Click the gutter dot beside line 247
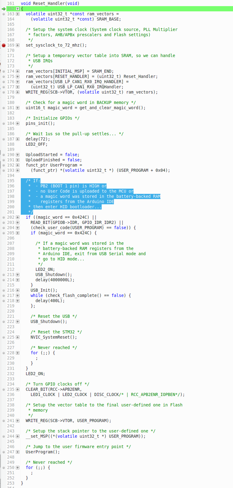 click(x=4, y=452)
